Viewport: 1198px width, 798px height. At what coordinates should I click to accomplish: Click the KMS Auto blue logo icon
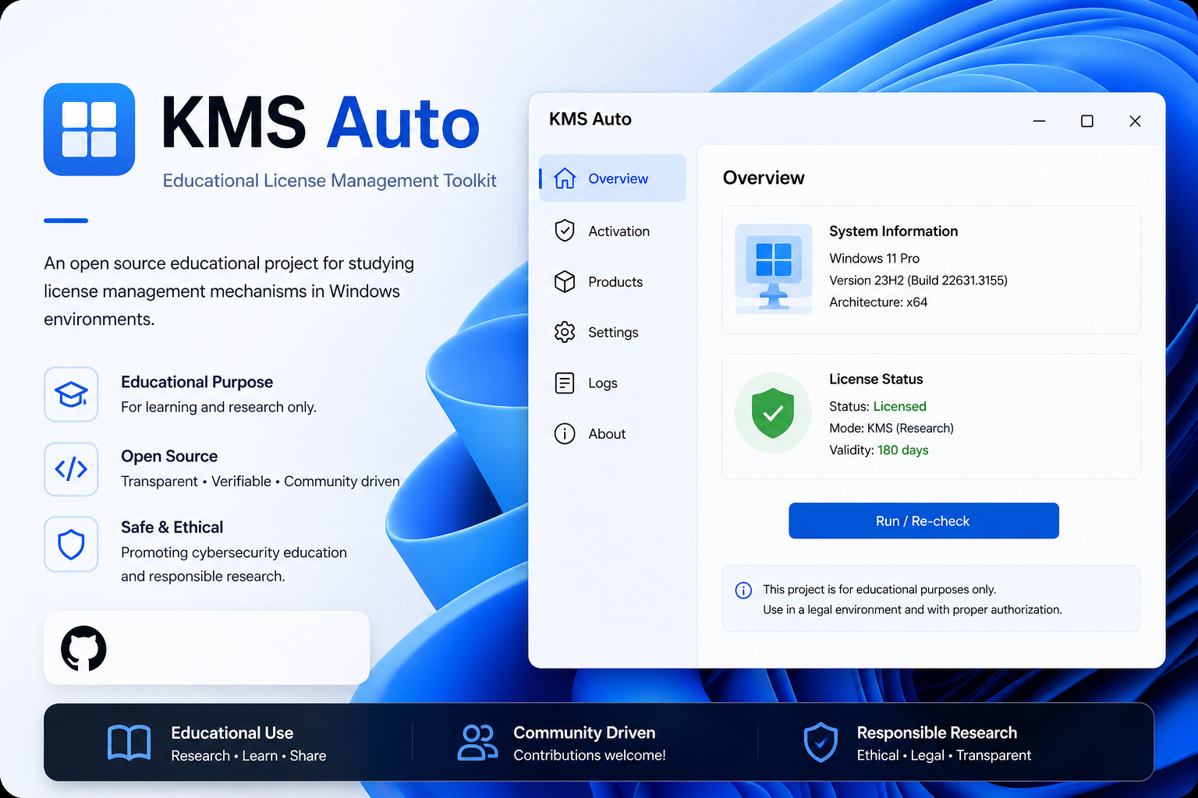(x=89, y=129)
